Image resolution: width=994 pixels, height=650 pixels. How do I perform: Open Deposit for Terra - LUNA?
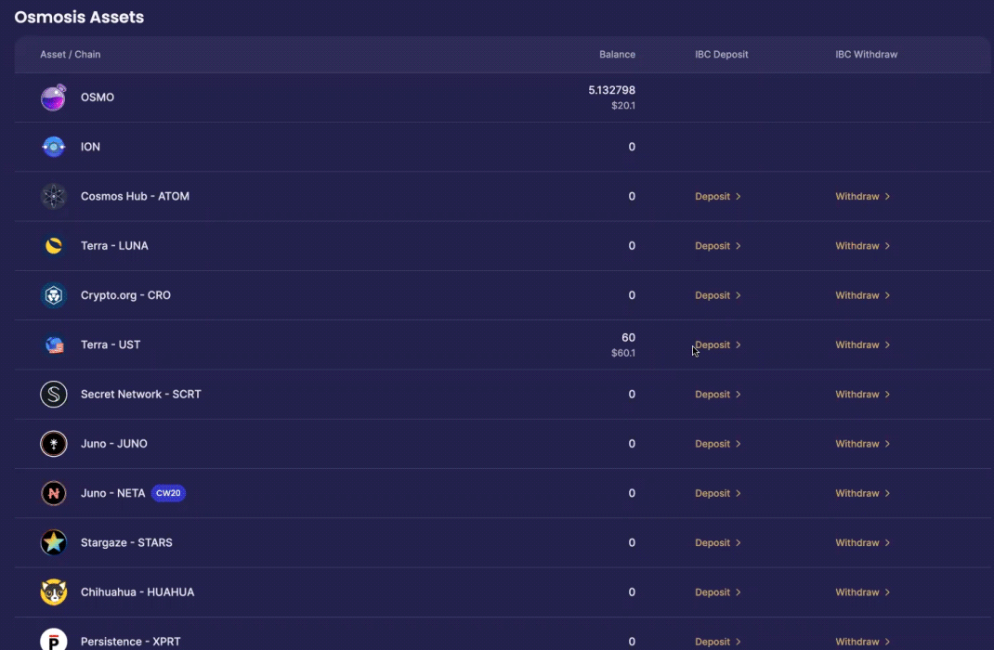[x=717, y=246]
